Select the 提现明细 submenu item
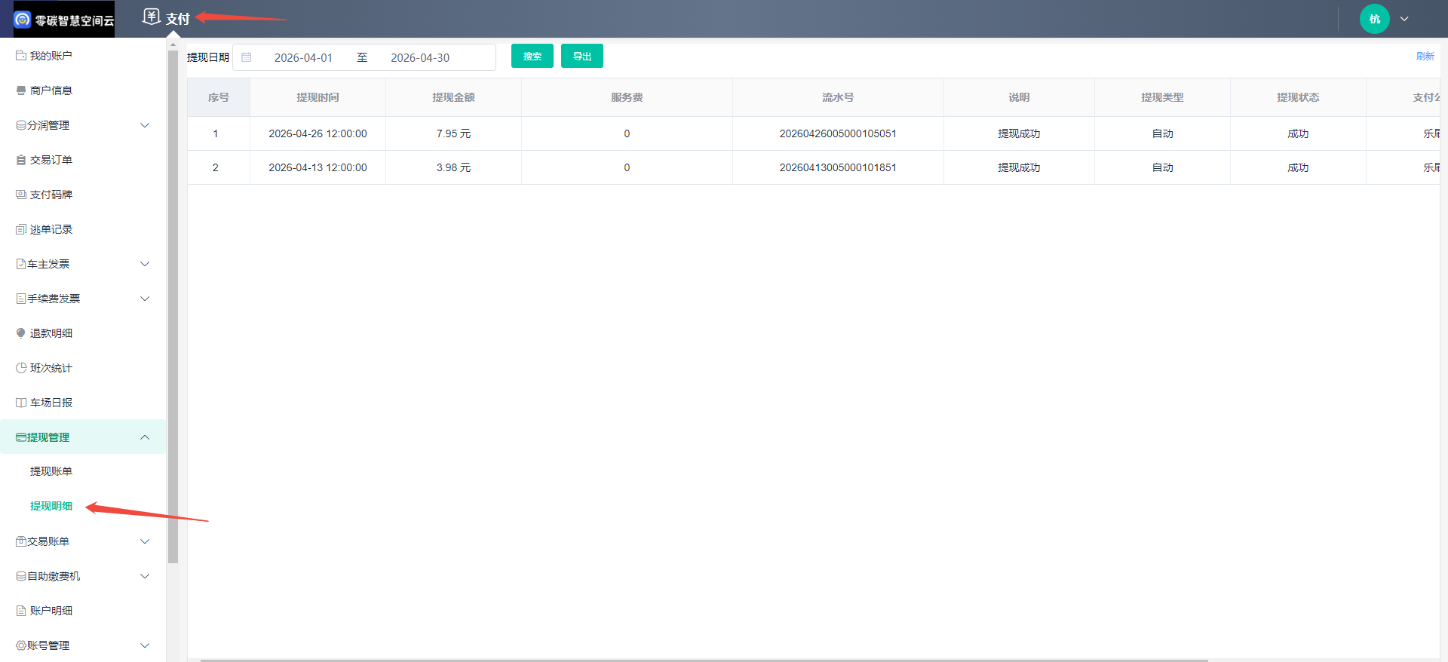Screen dimensions: 1448x662 (83, 506)
